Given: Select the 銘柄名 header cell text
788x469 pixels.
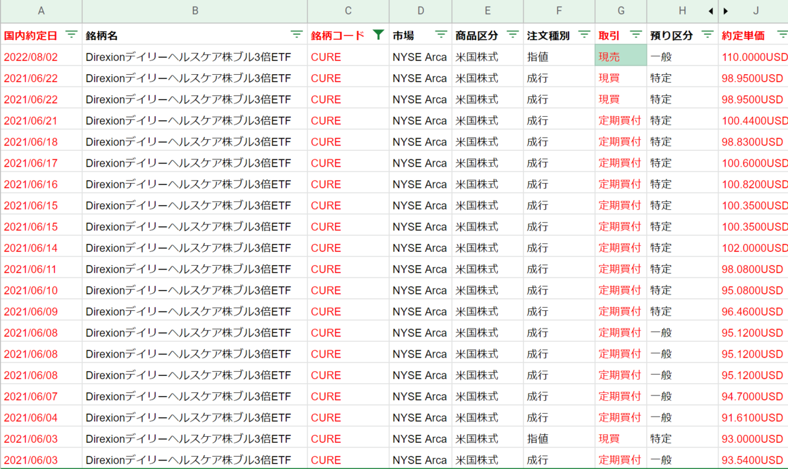Looking at the screenshot, I should [x=102, y=35].
